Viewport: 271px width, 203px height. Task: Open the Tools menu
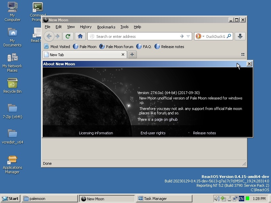click(124, 27)
